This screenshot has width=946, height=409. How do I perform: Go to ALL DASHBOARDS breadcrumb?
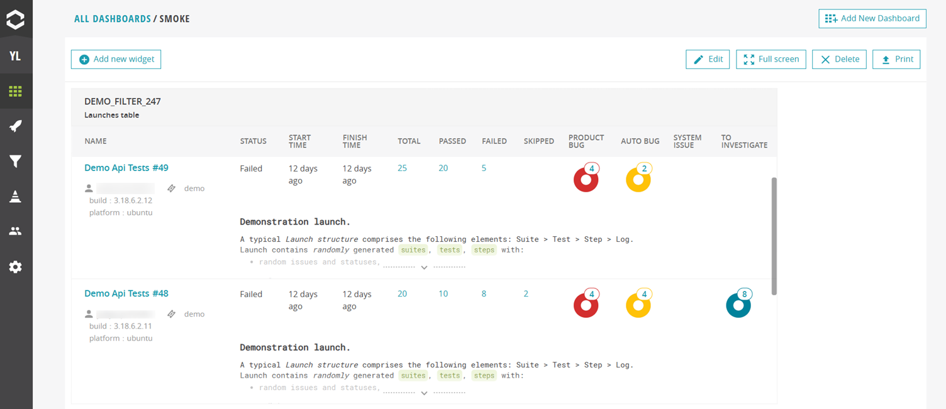112,19
